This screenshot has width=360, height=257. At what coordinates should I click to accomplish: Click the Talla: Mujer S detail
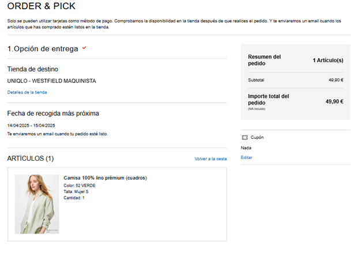point(76,192)
